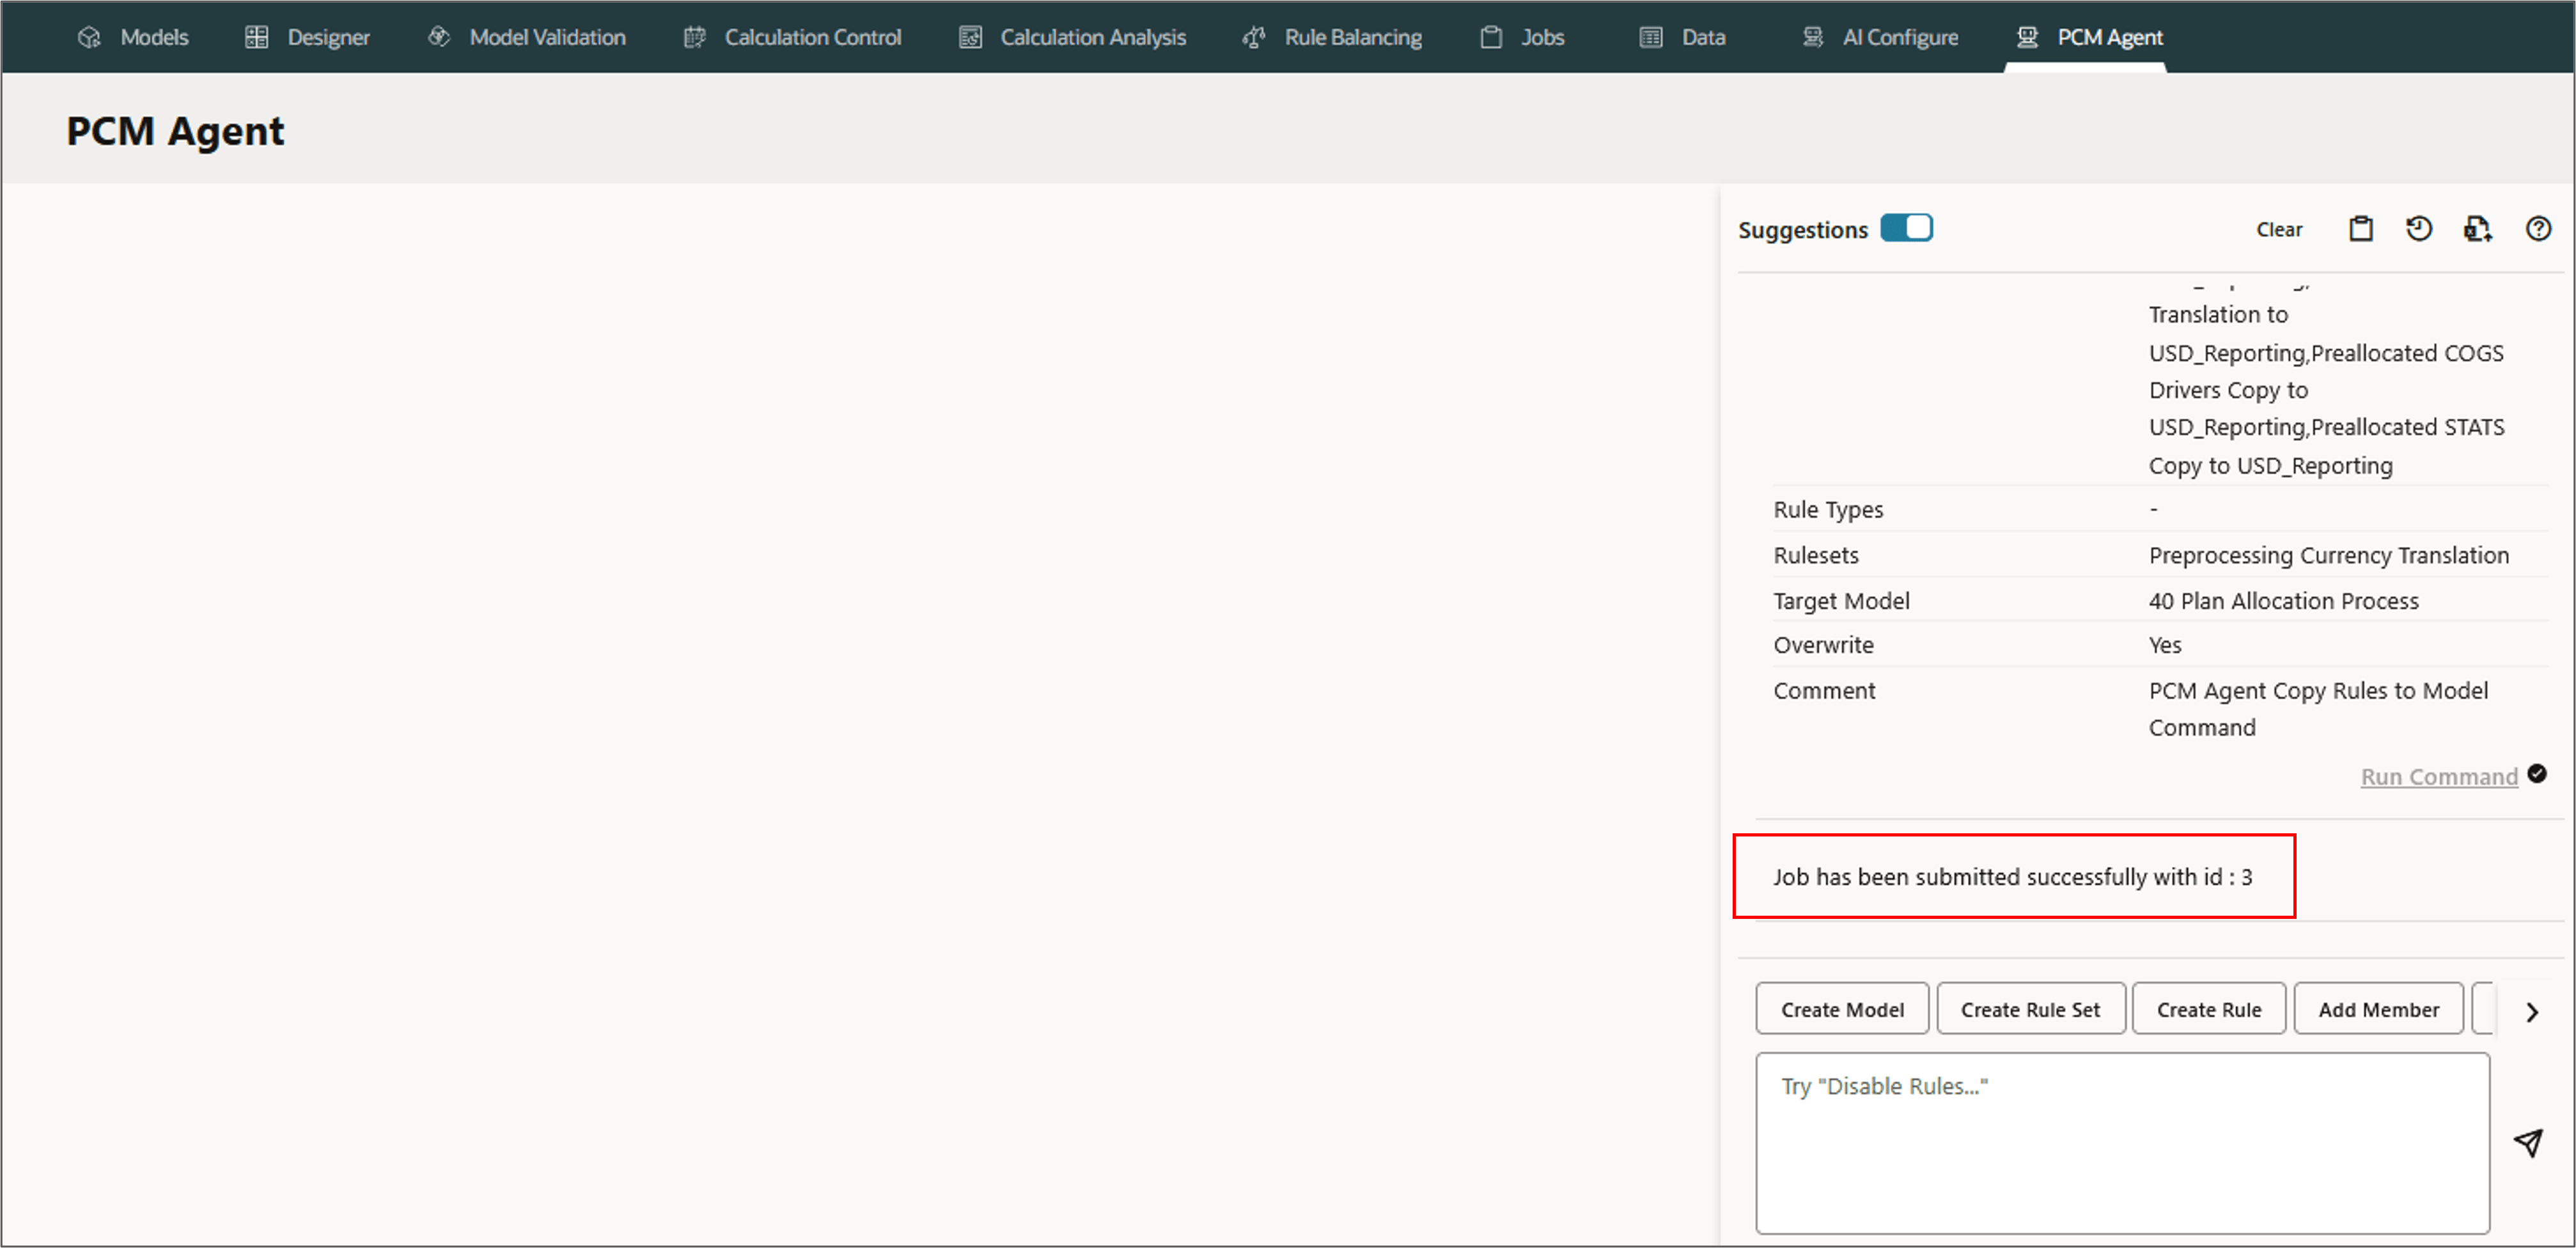Viewport: 2576px width, 1248px height.
Task: Choose the Add Member suggestion button
Action: [x=2378, y=1009]
